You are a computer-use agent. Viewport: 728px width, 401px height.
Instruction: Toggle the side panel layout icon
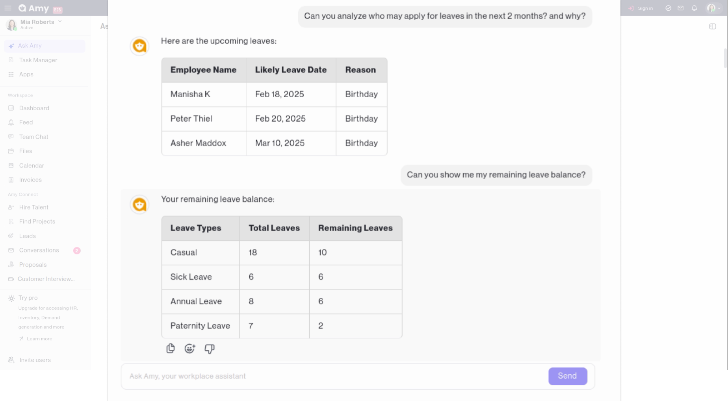coord(712,26)
